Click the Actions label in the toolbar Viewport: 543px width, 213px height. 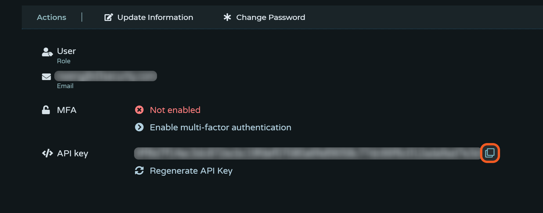click(x=51, y=17)
